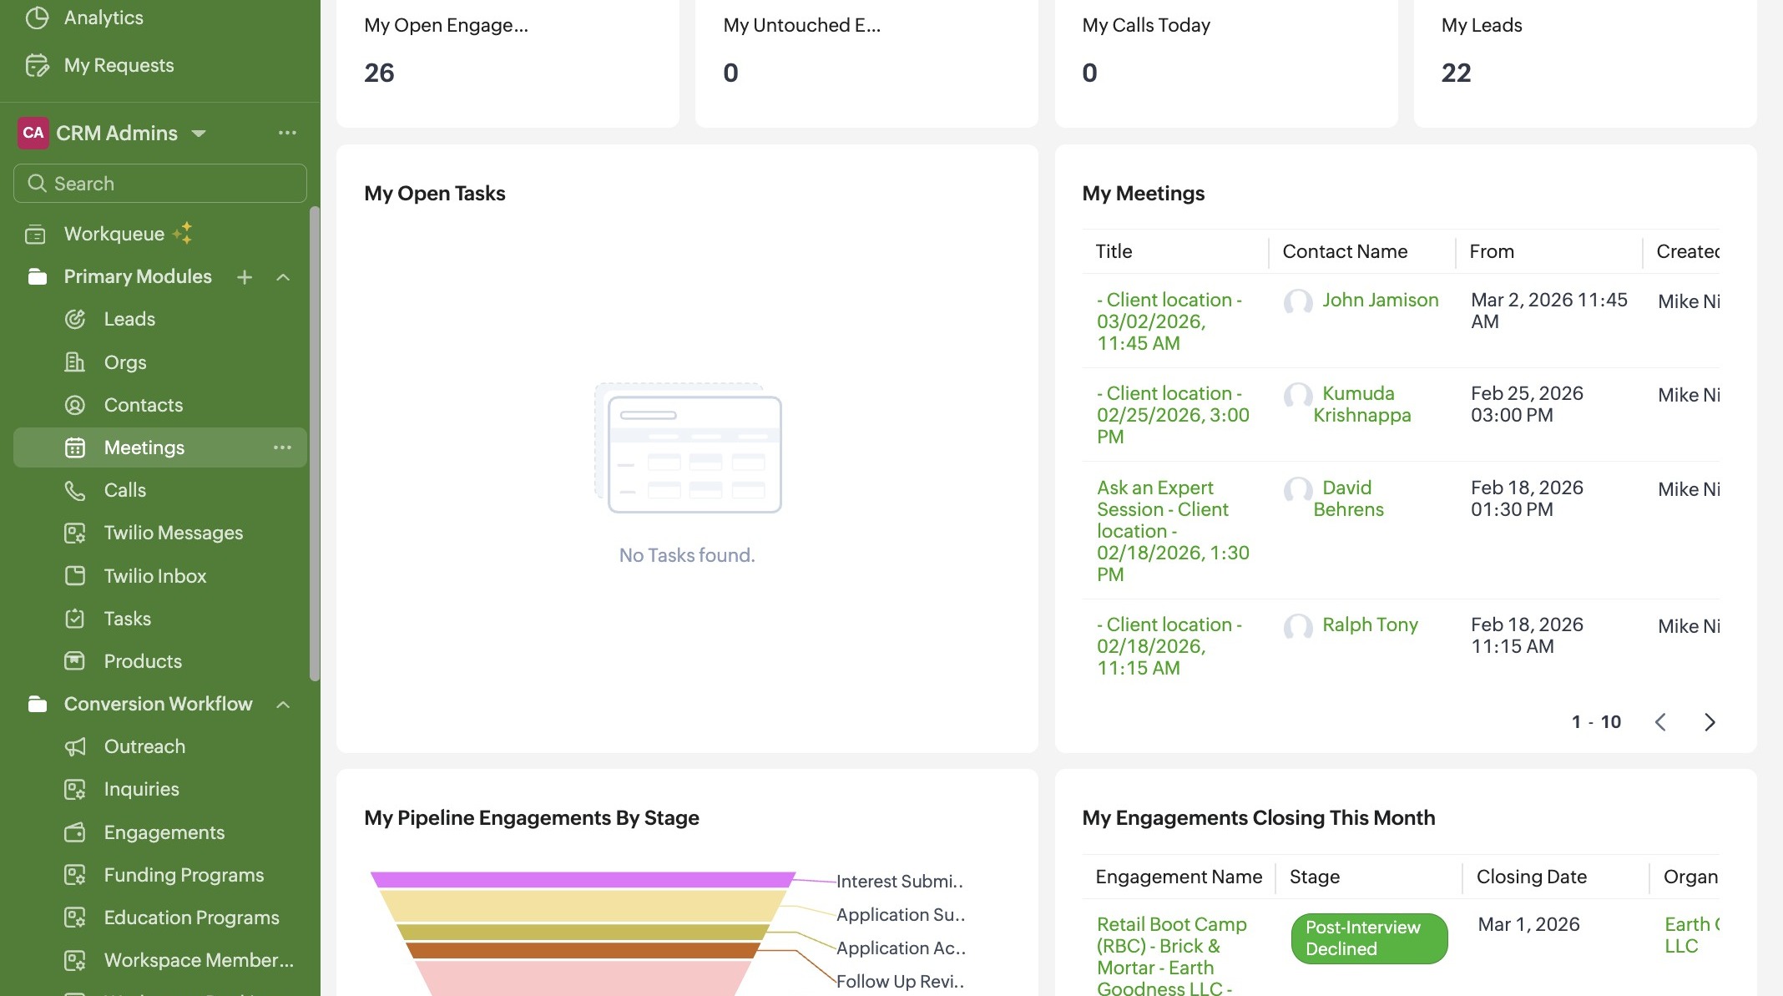Click pink Interest Submitted funnel segment

(582, 879)
